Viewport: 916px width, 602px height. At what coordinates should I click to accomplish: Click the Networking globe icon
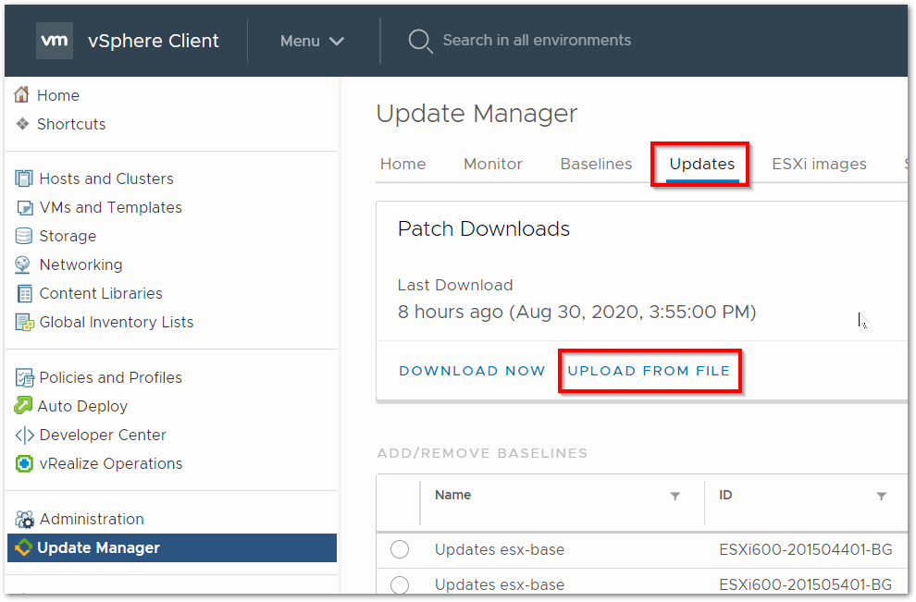tap(23, 264)
